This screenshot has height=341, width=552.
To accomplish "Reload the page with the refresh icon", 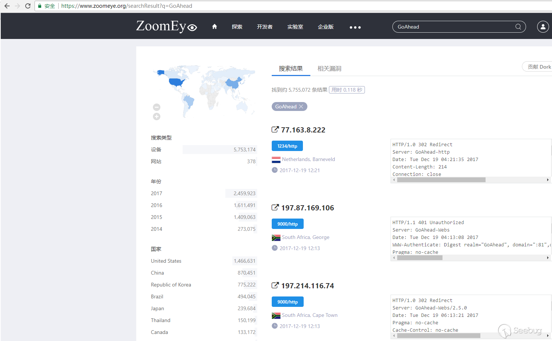I will pos(28,6).
